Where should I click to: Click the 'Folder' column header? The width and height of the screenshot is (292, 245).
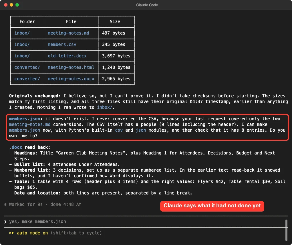pyautogui.click(x=27, y=22)
